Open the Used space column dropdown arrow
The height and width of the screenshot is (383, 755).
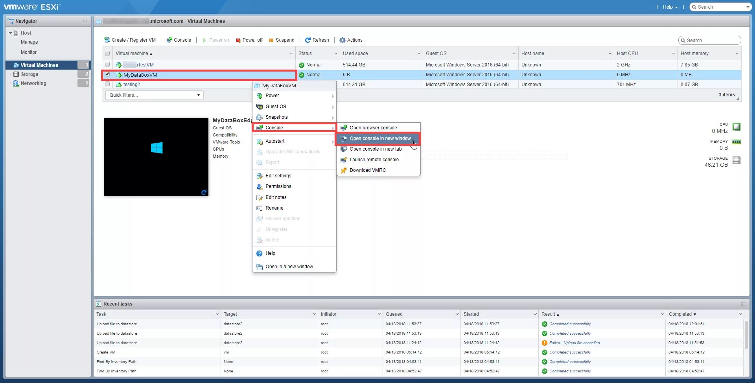click(x=419, y=53)
